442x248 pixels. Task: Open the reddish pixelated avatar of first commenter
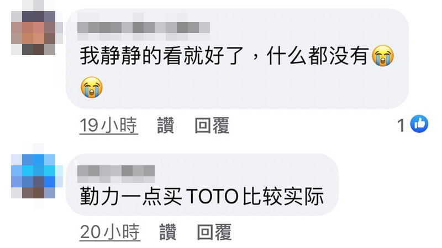coord(33,33)
